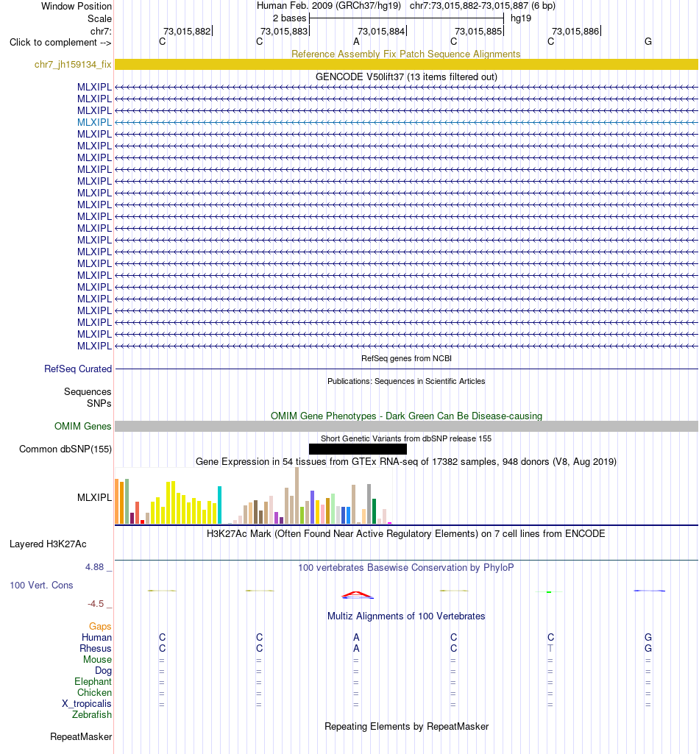Click the SNPs label under Sequences
The image size is (699, 754).
[x=99, y=403]
